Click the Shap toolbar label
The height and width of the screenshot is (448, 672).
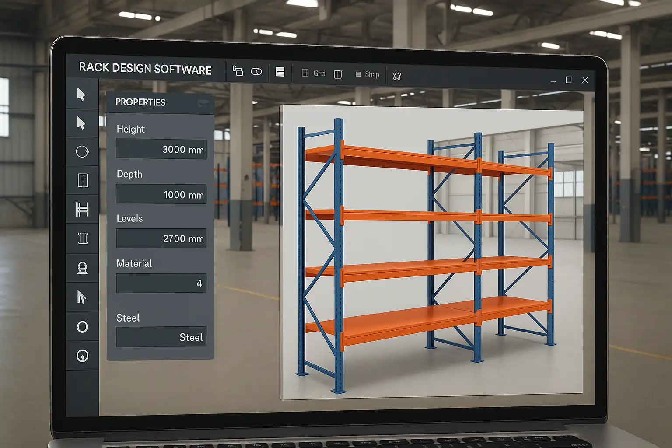[x=372, y=75]
